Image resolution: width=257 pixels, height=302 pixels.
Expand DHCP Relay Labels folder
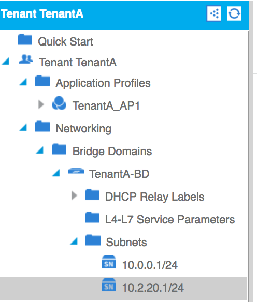point(74,195)
